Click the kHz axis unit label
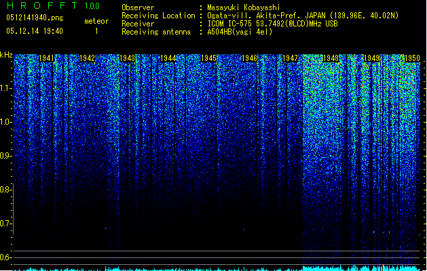The height and width of the screenshot is (271, 427). pyautogui.click(x=6, y=55)
